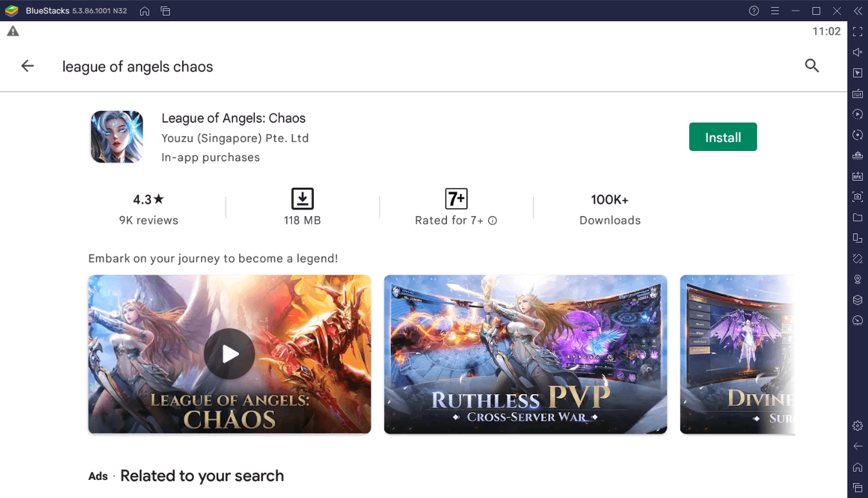This screenshot has height=498, width=868.
Task: Click the 118 MB download size icon
Action: pyautogui.click(x=302, y=199)
